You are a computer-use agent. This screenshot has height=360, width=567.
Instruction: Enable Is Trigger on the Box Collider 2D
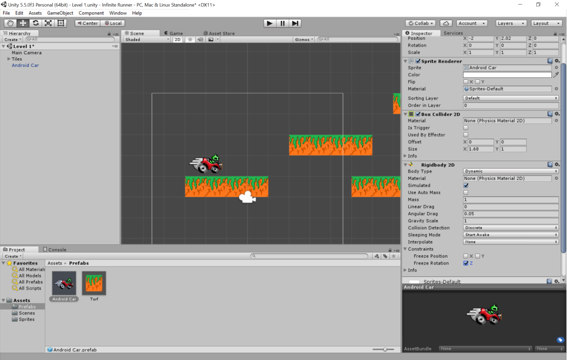[466, 128]
